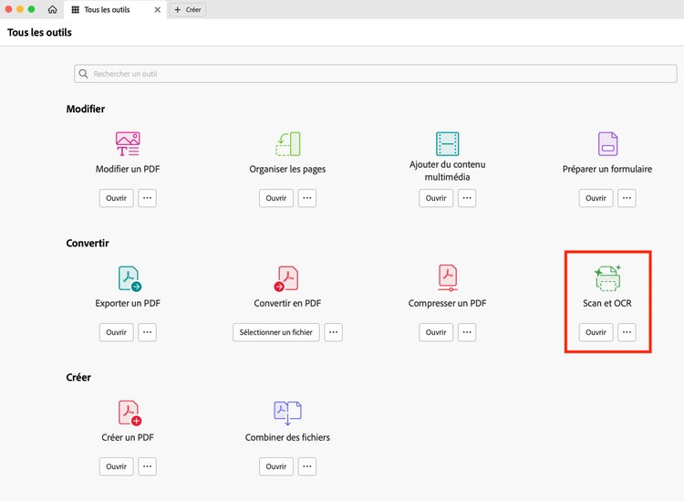Viewport: 684px width, 502px height.
Task: Expand more options for Modifier un PDF
Action: click(147, 198)
